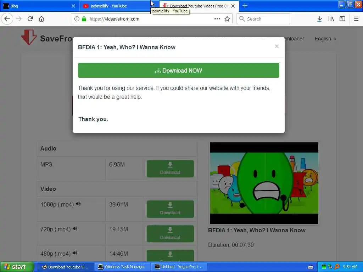Dismiss the dialog with the X icon
363x272 pixels.
coord(277,46)
